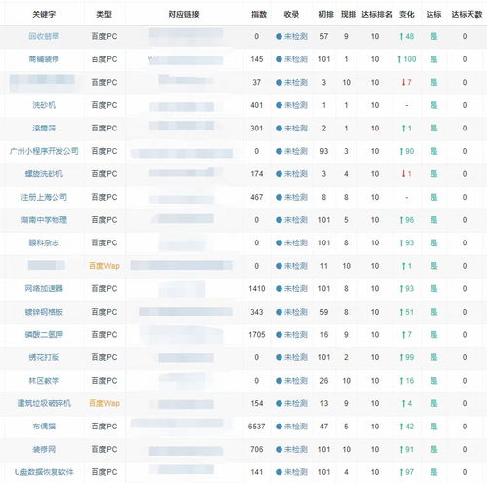Click the 达标天数 column header
The height and width of the screenshot is (483, 487).
coord(467,15)
